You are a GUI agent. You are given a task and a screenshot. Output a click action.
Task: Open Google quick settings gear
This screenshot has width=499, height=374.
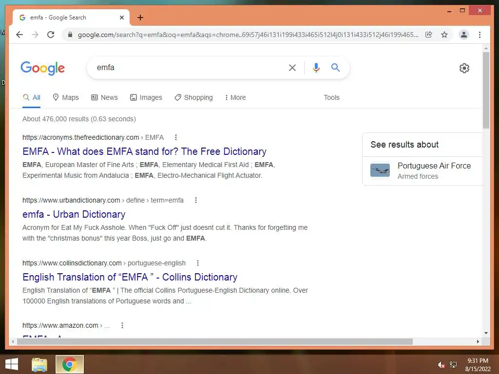pyautogui.click(x=464, y=68)
